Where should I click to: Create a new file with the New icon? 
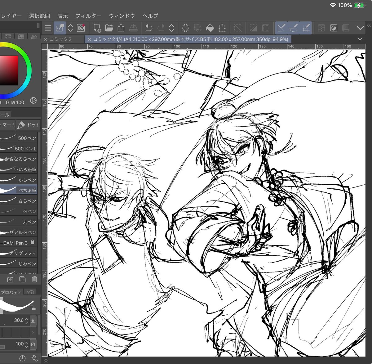tap(97, 28)
